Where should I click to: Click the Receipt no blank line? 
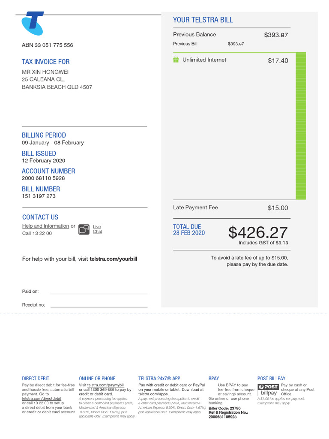tap(99, 307)
